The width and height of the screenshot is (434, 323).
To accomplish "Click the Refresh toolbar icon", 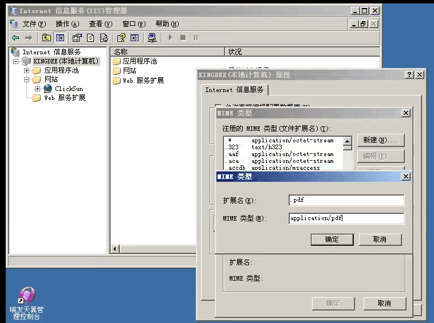I will pyautogui.click(x=90, y=38).
